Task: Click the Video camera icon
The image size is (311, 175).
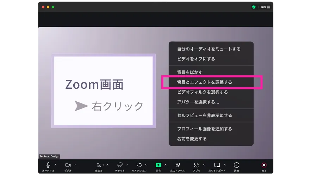Action: (x=68, y=165)
